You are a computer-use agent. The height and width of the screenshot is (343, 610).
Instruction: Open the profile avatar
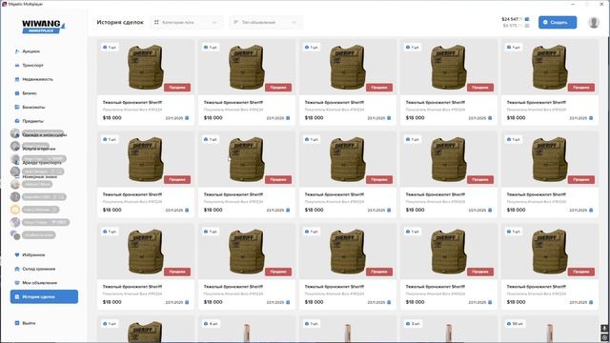593,23
